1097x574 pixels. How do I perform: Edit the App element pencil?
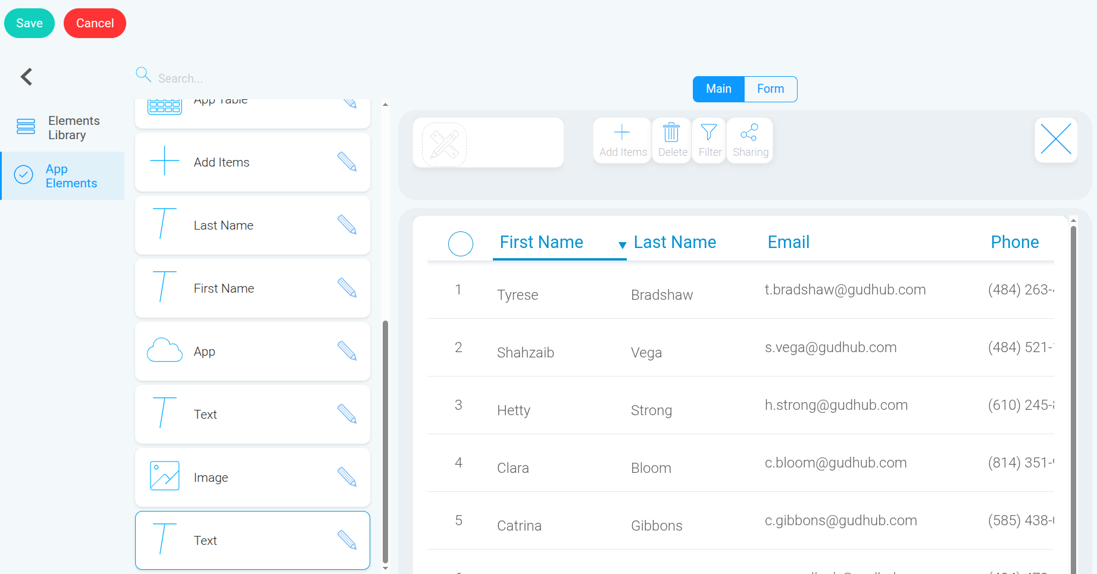[x=347, y=351]
